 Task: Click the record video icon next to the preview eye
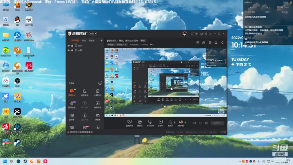pyautogui.click(x=194, y=123)
